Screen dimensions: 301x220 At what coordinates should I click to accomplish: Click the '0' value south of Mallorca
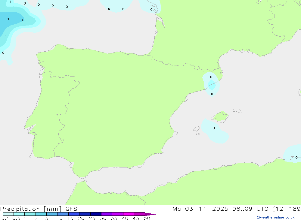(214, 128)
